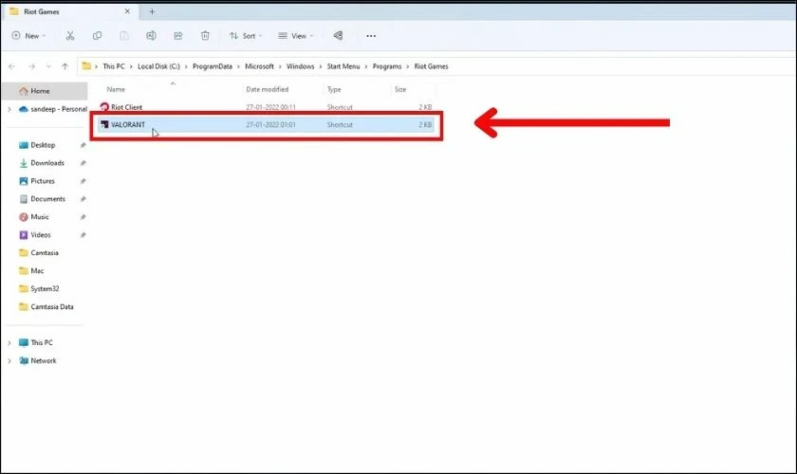Go forward with the Forward arrow

coord(31,66)
